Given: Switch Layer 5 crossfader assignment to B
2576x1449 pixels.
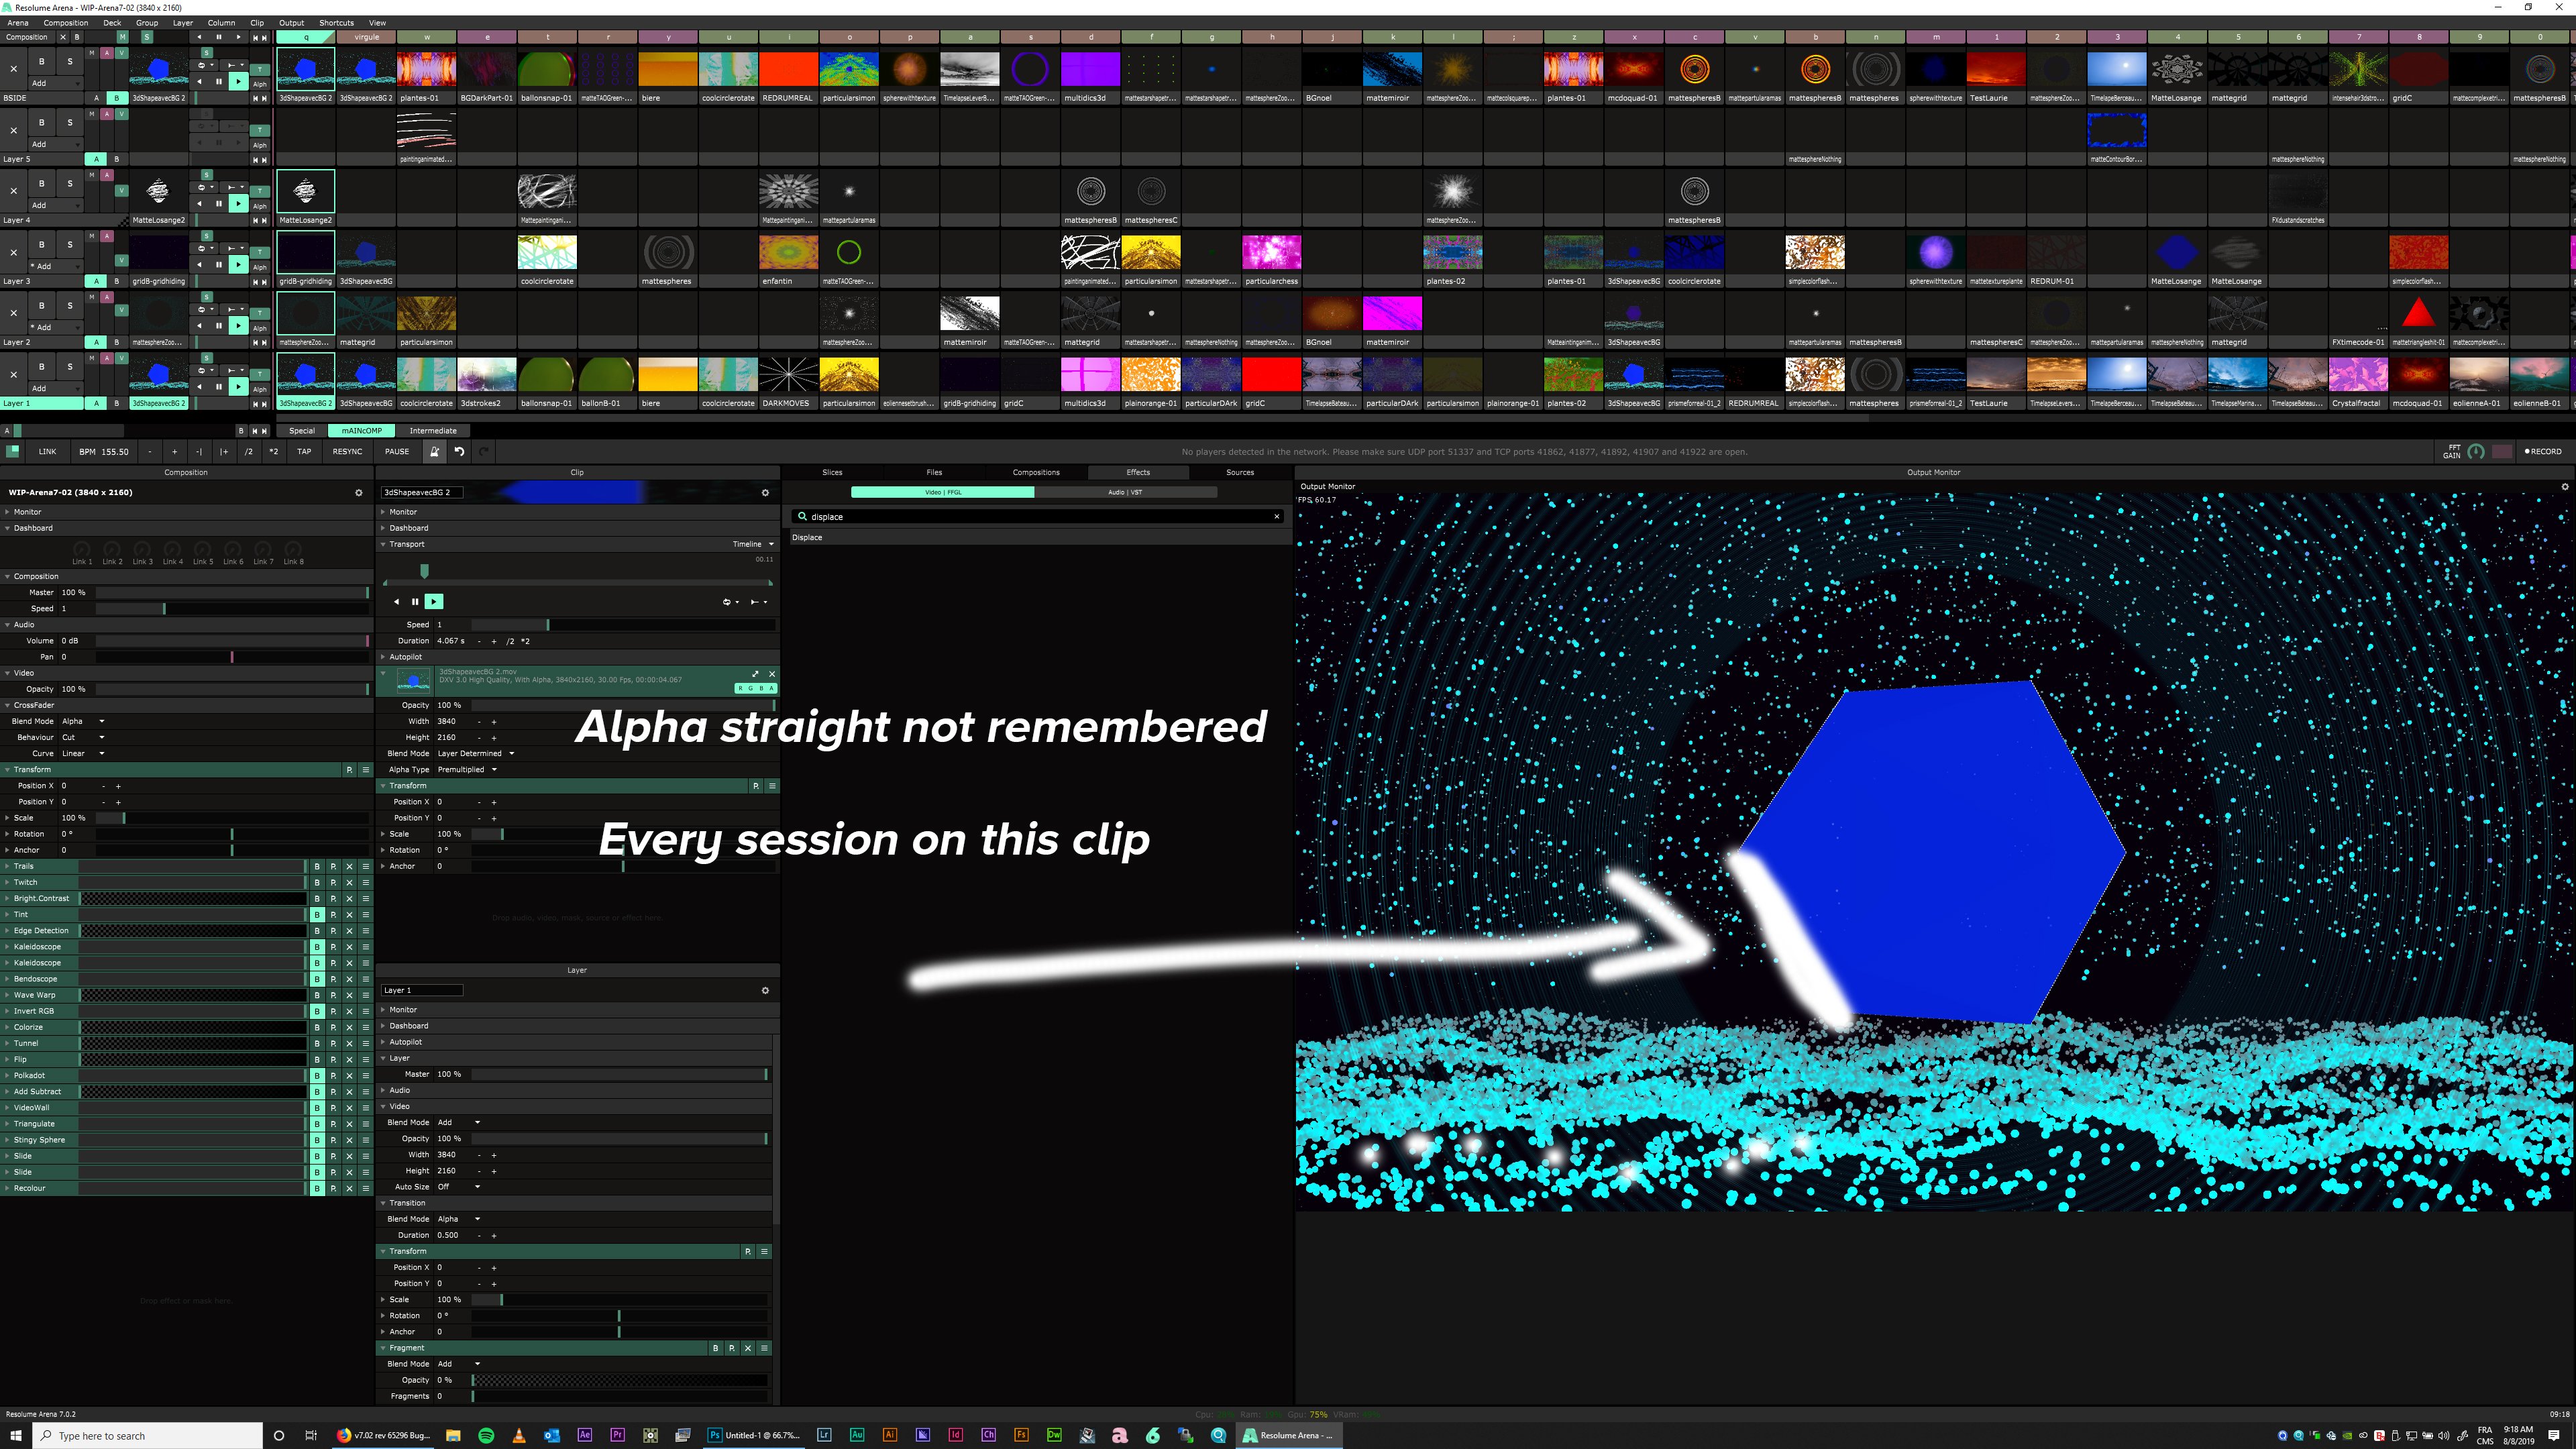Looking at the screenshot, I should coord(117,159).
